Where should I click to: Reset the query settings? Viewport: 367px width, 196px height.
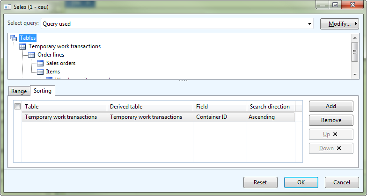point(260,182)
